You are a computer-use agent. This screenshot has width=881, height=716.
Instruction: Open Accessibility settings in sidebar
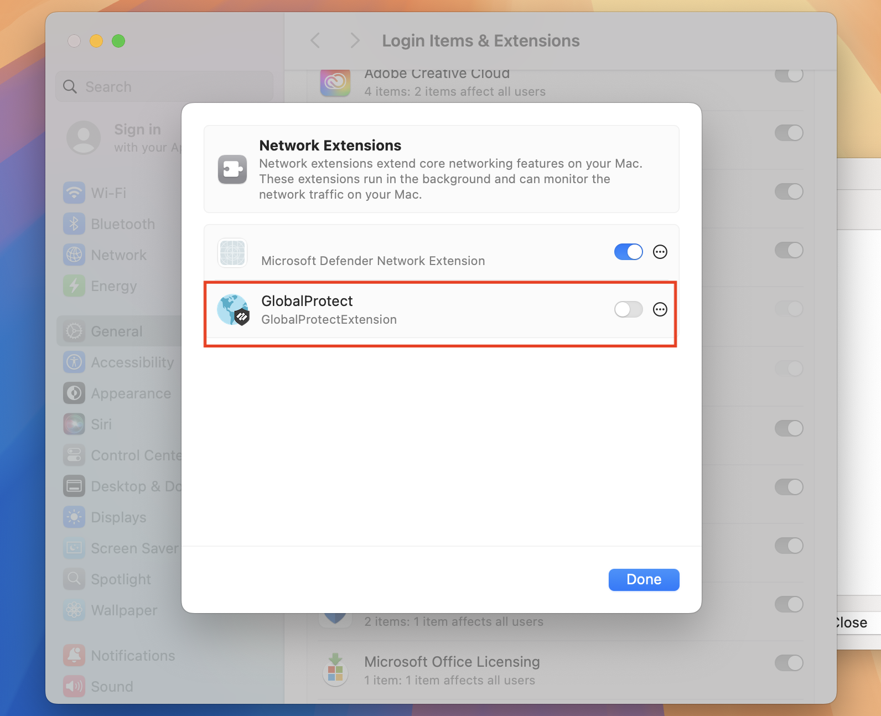point(119,362)
